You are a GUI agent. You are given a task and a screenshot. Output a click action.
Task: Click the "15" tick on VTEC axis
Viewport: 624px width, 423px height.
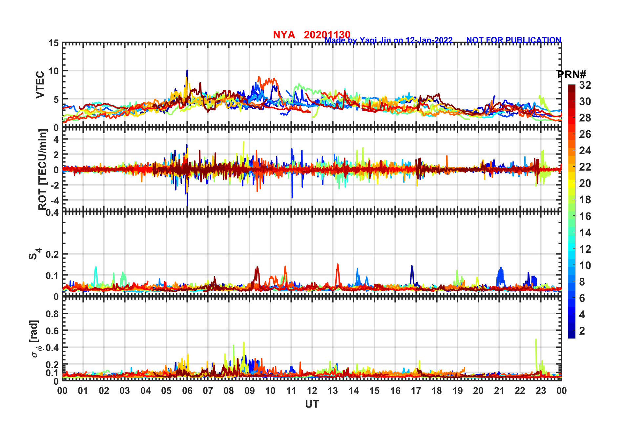tap(54, 43)
